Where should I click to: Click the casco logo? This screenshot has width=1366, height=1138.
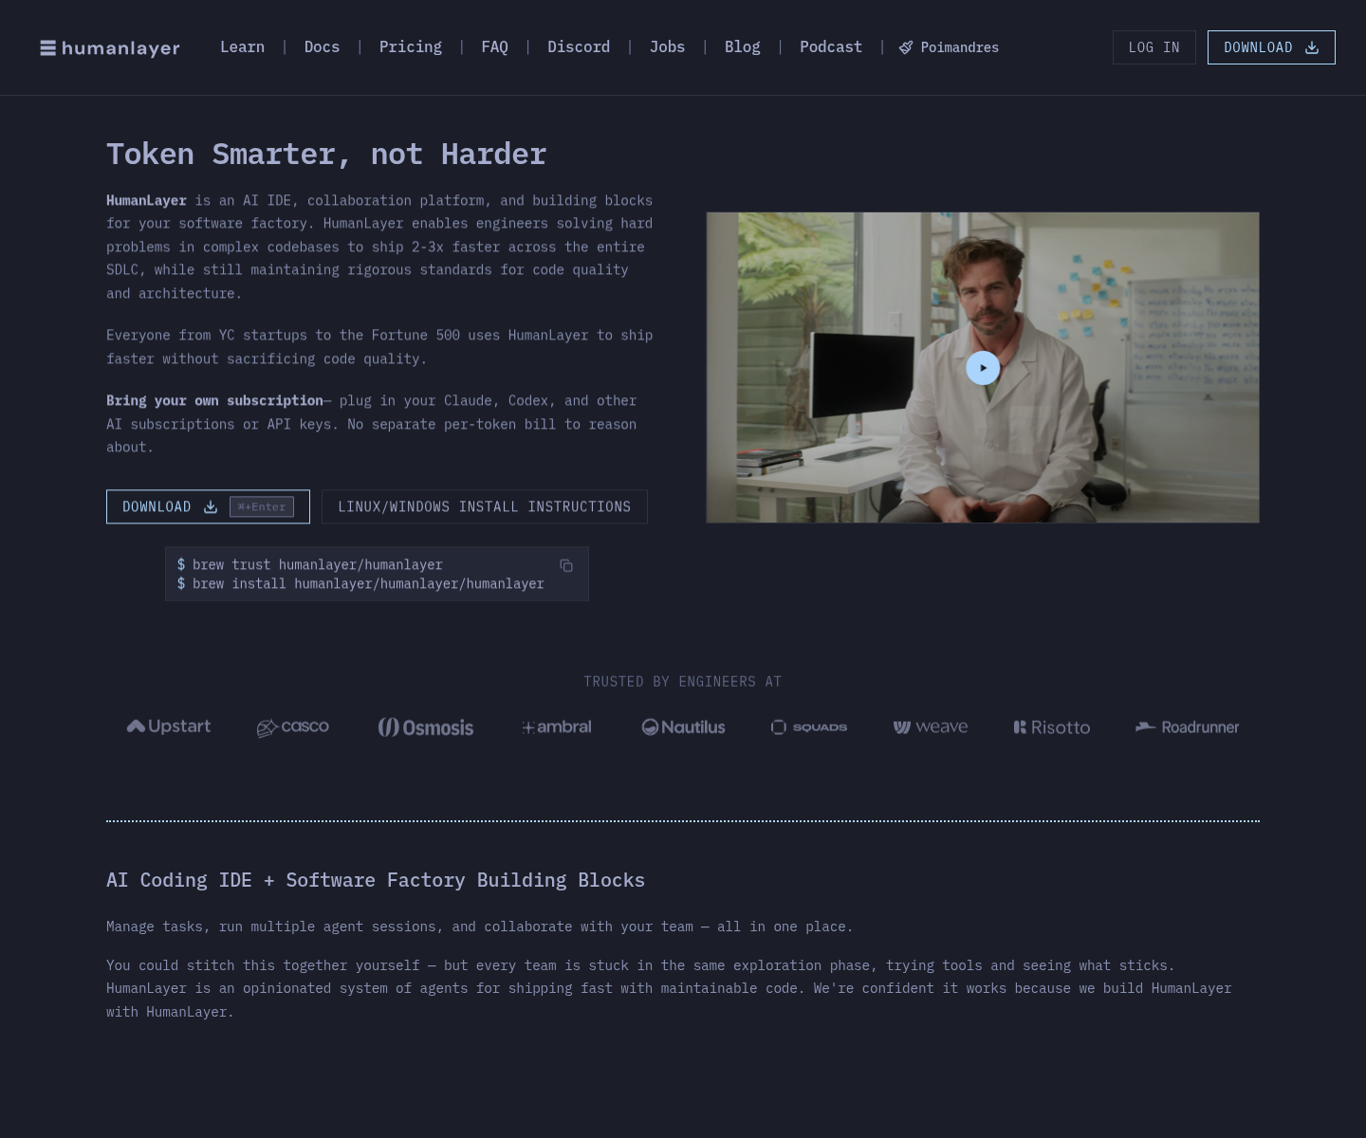coord(293,727)
